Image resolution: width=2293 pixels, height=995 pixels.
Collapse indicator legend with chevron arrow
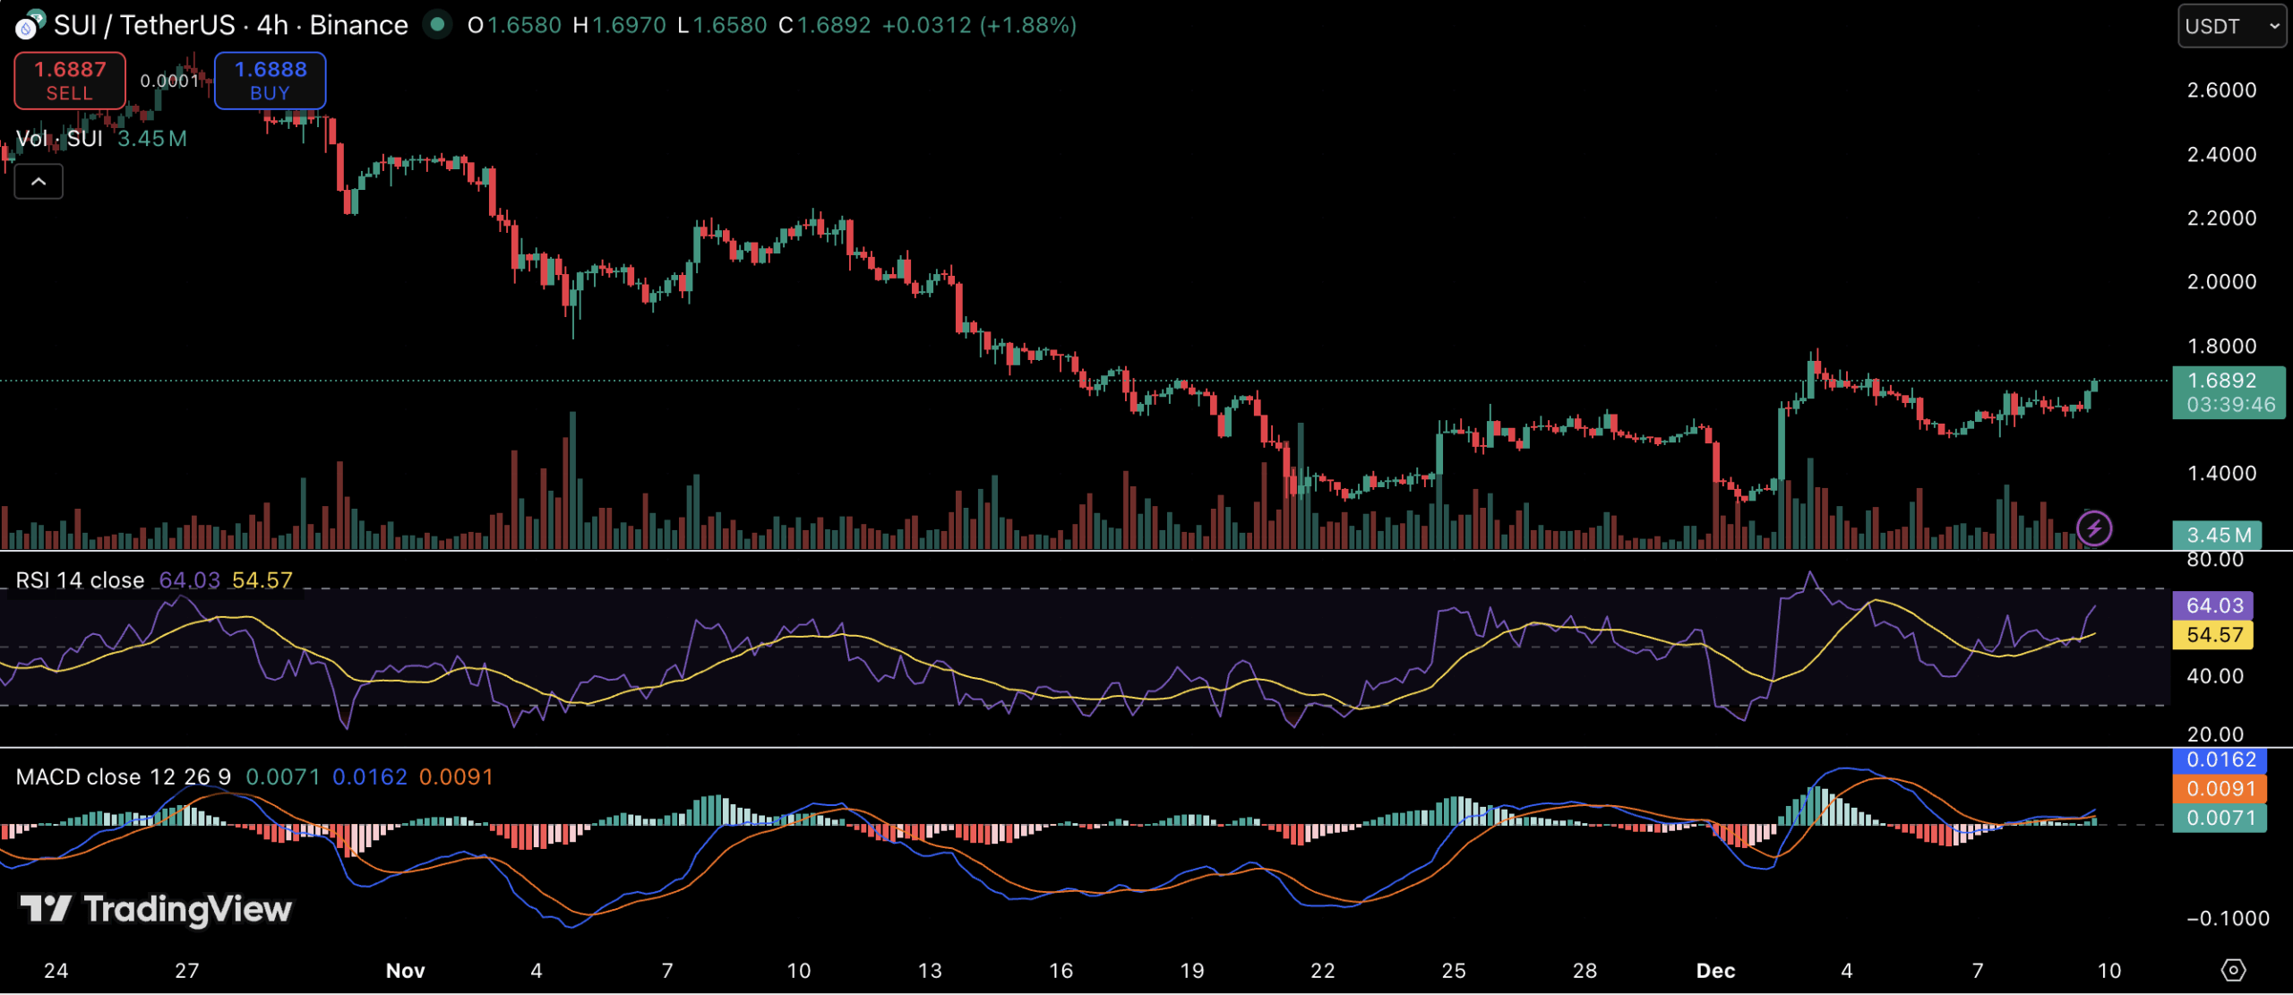click(x=39, y=182)
